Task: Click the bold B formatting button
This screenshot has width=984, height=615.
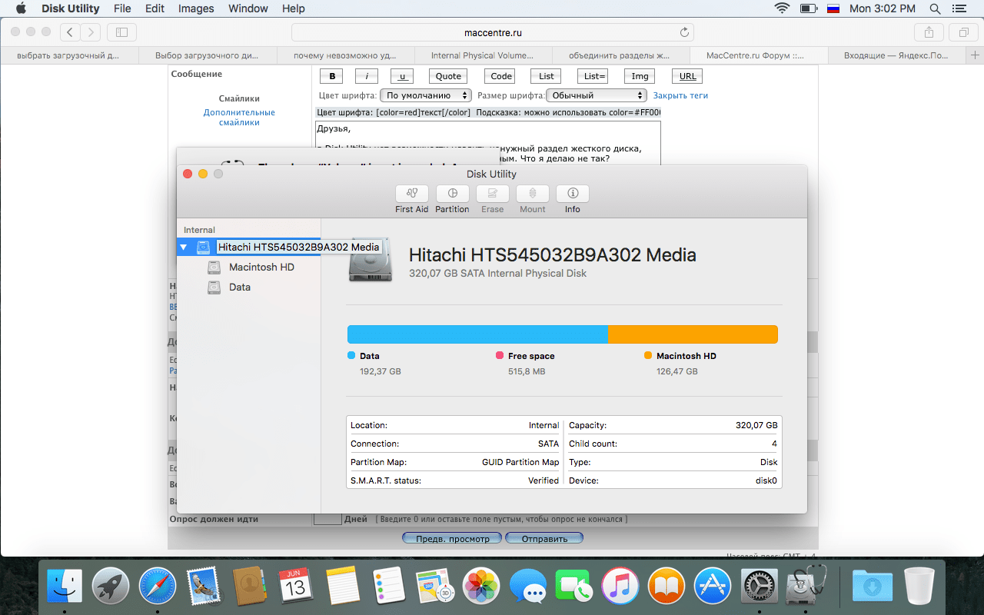Action: pyautogui.click(x=332, y=76)
